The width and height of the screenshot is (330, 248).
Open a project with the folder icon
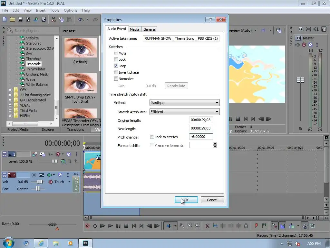coord(13,19)
